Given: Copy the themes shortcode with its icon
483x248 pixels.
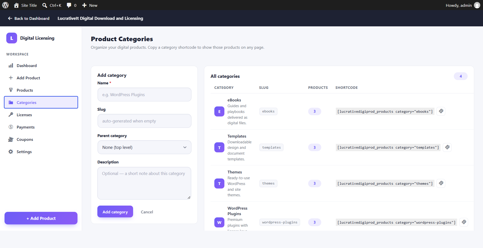Looking at the screenshot, I should pos(441,183).
